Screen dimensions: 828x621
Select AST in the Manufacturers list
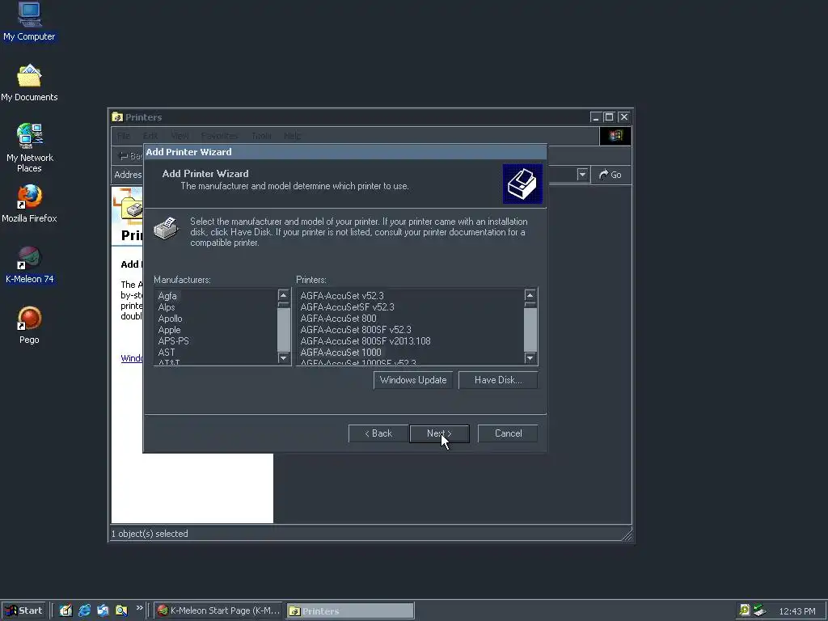tap(167, 353)
